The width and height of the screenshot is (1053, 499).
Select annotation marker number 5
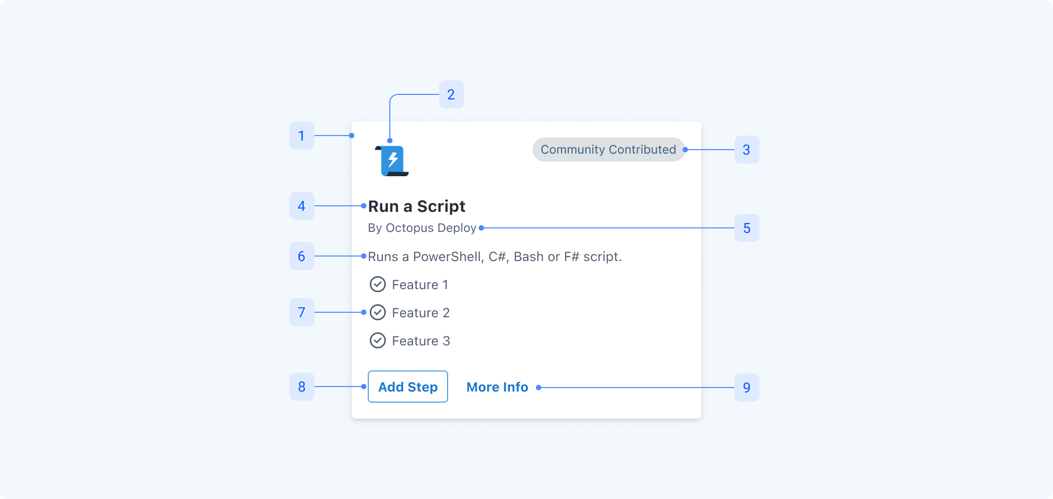tap(747, 228)
